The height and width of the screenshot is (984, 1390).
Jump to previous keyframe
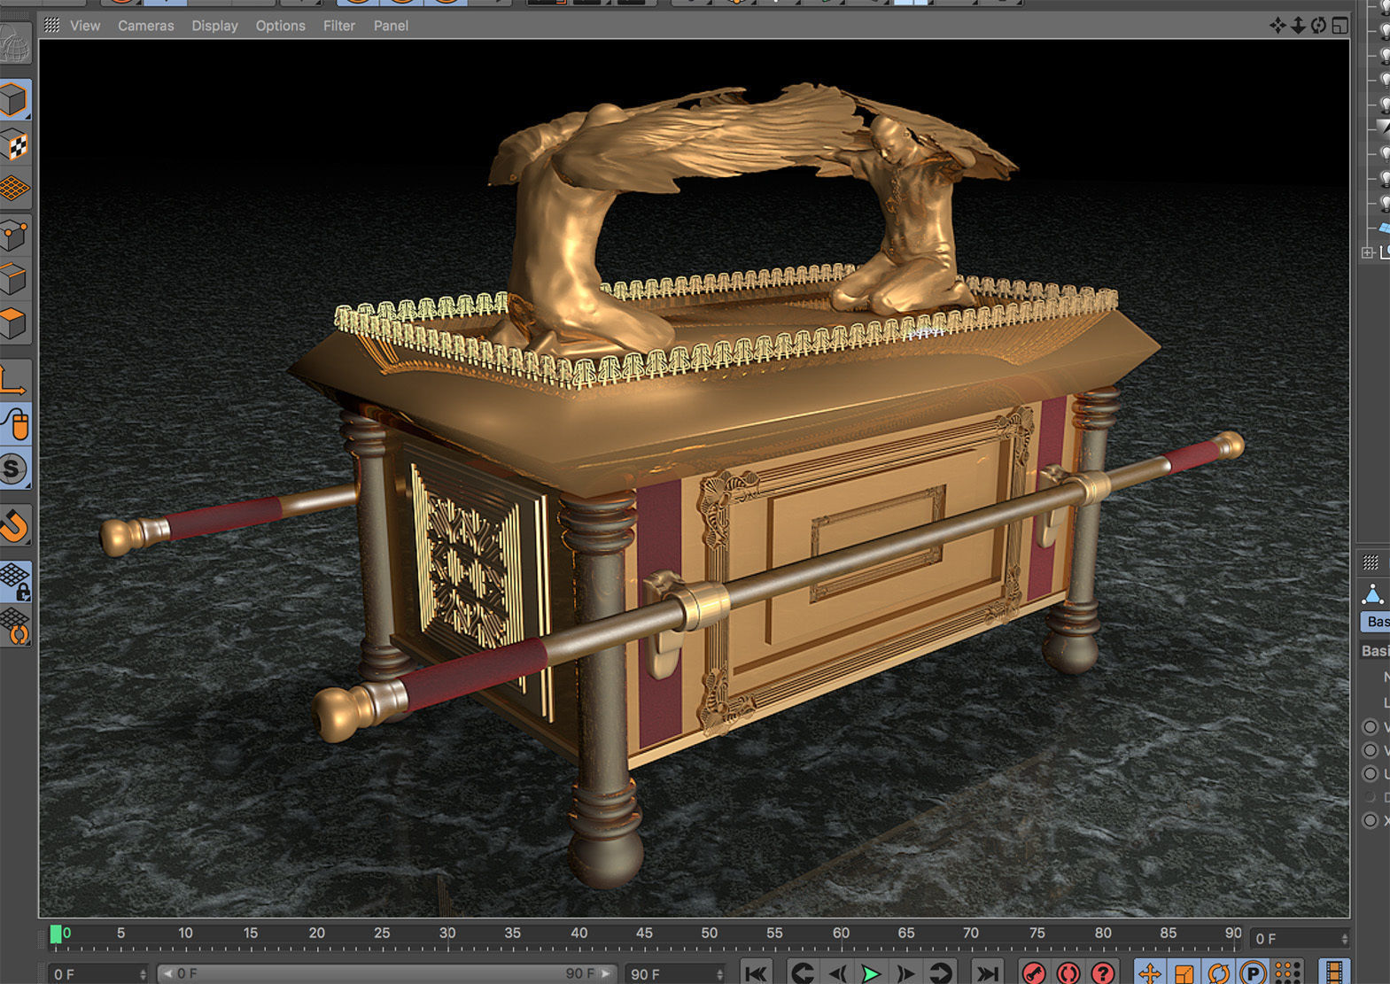coord(803,973)
